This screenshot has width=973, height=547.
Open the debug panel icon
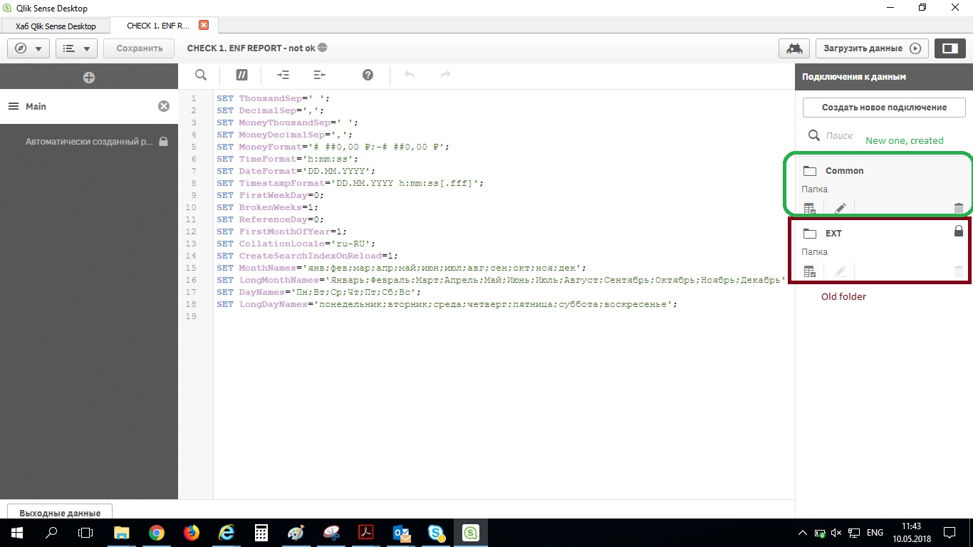coord(794,48)
